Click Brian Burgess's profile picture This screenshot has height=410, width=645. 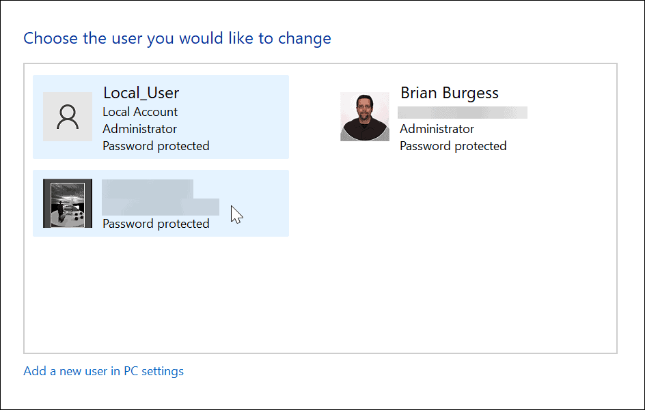pyautogui.click(x=364, y=116)
